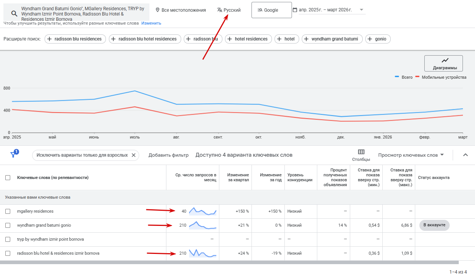Open the date range dropdown arrow
Screen dimensions: 475x277
tap(361, 10)
